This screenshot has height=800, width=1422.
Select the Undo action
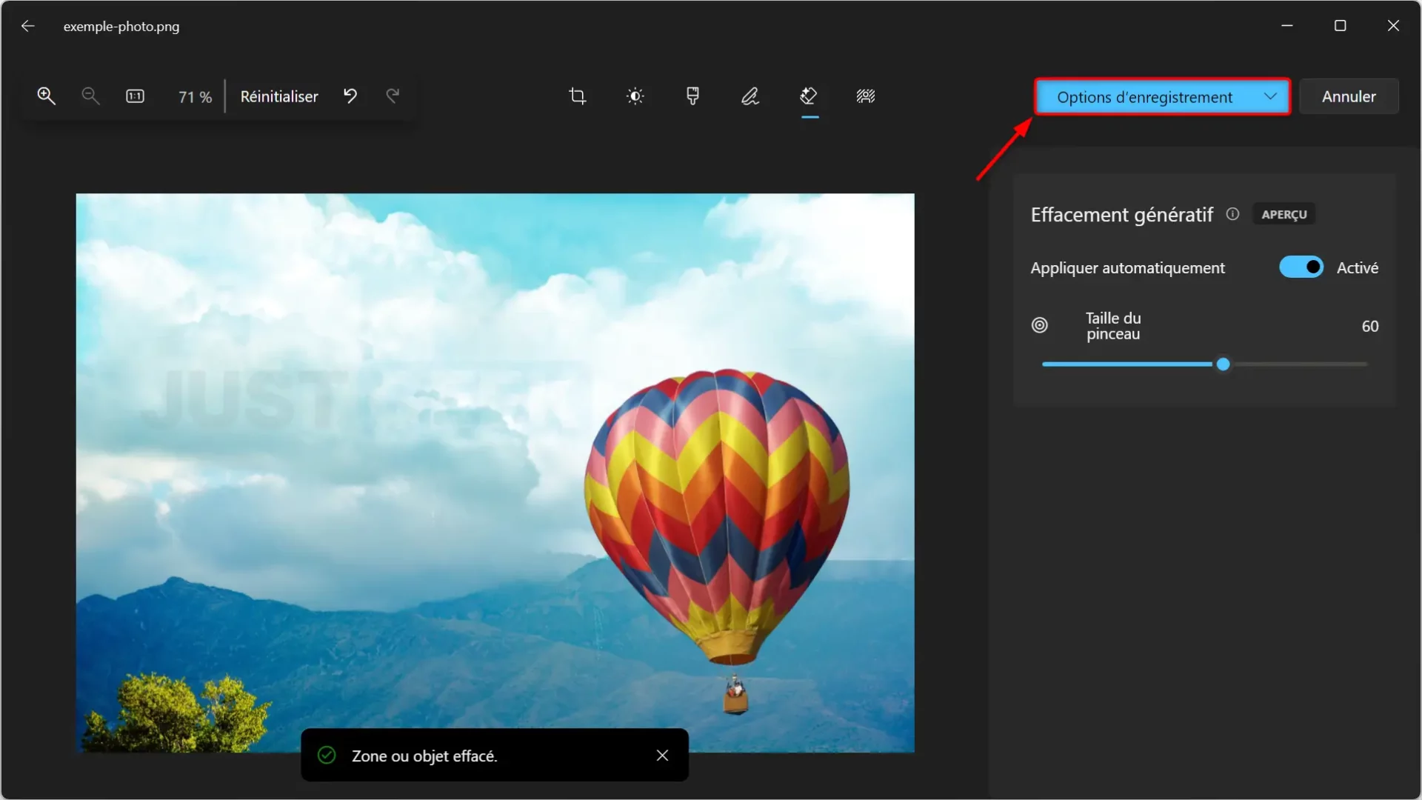tap(350, 96)
